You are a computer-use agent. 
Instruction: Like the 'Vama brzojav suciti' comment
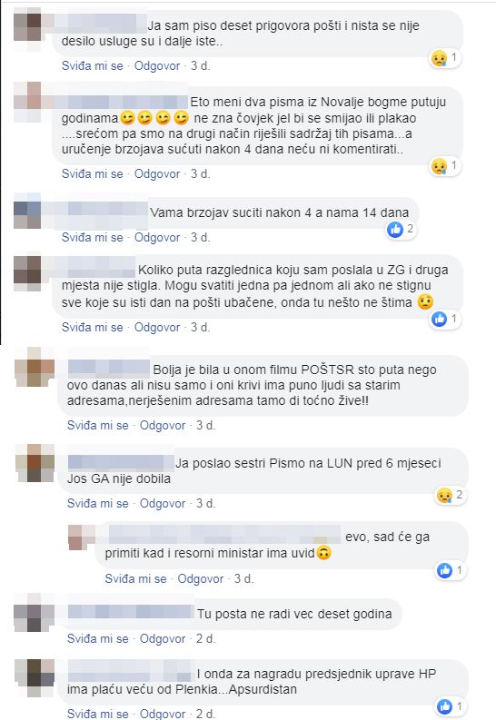(x=93, y=237)
